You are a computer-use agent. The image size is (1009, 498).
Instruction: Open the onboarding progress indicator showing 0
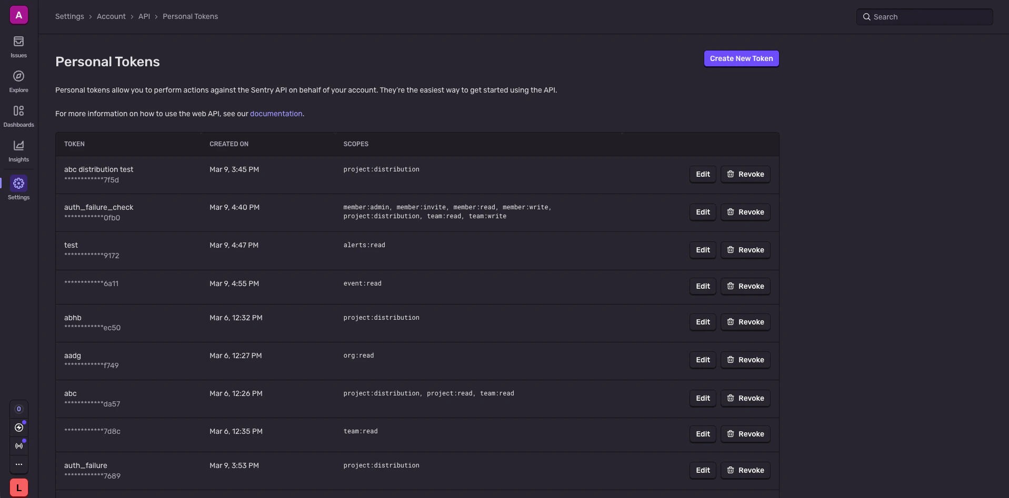[18, 409]
